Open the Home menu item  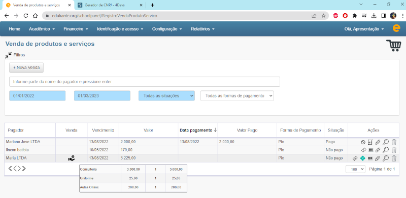[x=15, y=29]
